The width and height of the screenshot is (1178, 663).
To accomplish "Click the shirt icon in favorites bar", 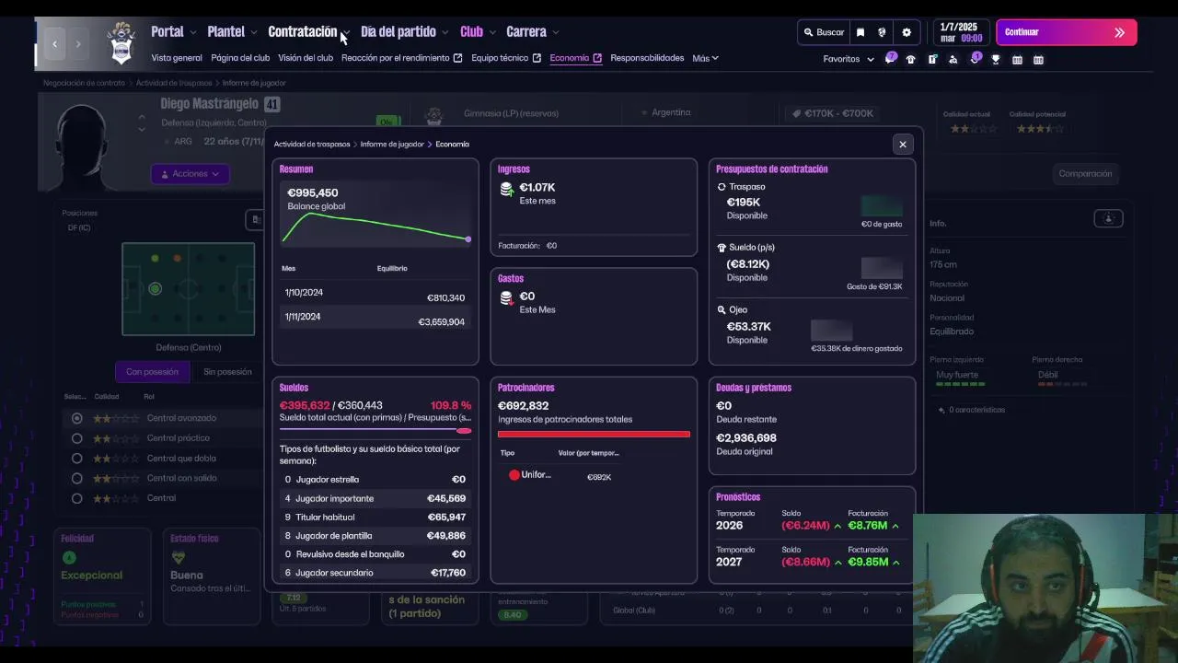I will point(911,60).
